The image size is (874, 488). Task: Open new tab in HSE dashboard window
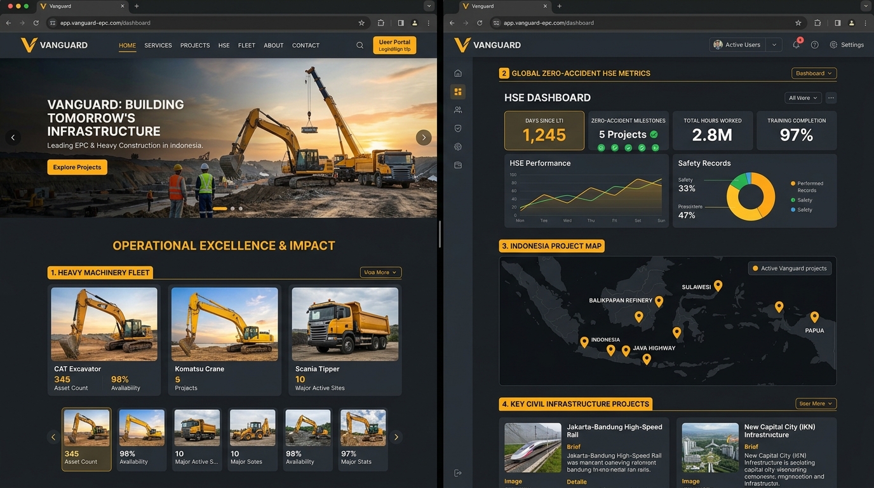pyautogui.click(x=559, y=6)
